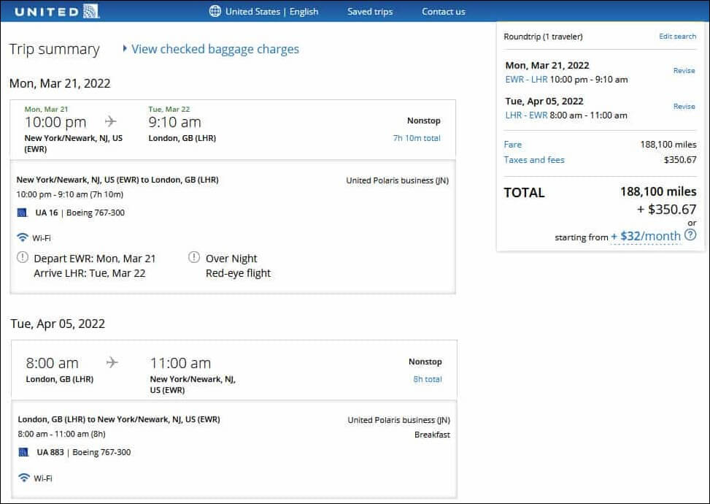Open the 8h total duration link
The width and height of the screenshot is (710, 504).
pos(428,379)
